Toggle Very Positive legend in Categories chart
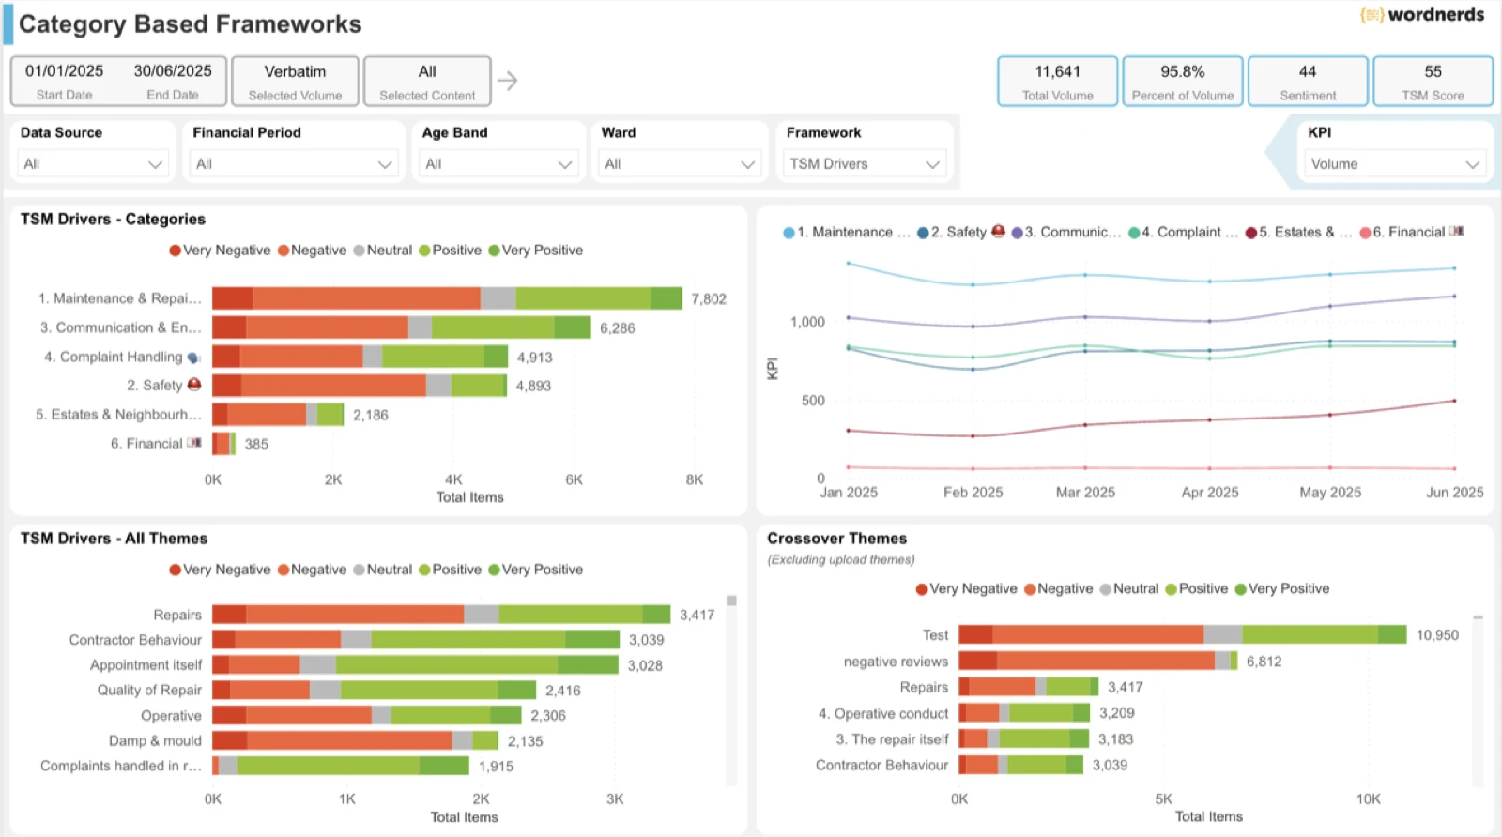Screen dimensions: 1502x837 click(x=535, y=251)
